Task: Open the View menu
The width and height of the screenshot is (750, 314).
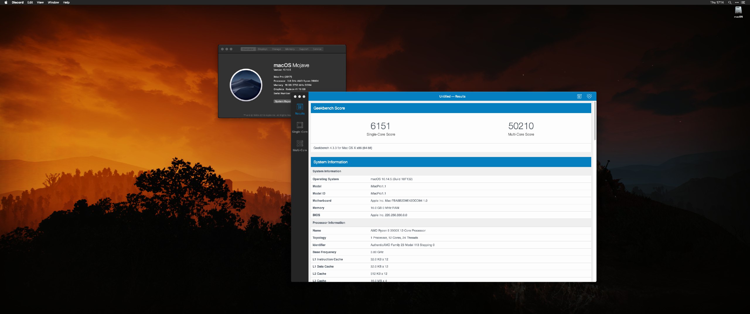Action: [x=40, y=2]
